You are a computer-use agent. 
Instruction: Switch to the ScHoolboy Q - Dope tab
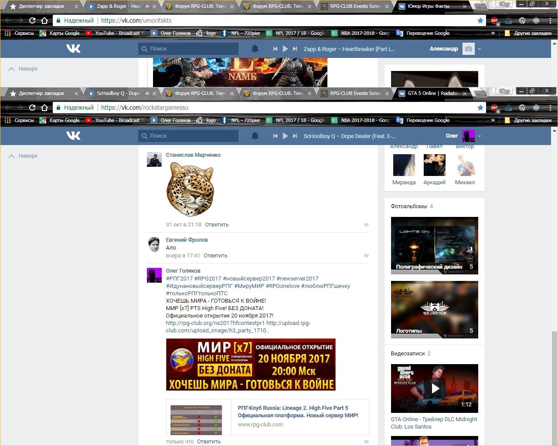tap(118, 93)
